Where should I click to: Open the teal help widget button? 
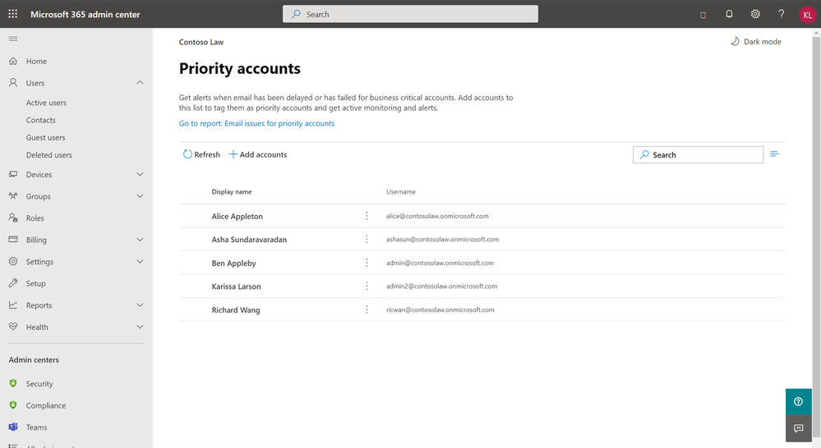[x=799, y=401]
